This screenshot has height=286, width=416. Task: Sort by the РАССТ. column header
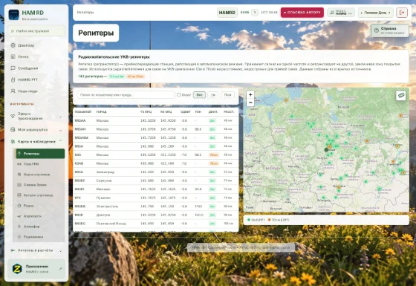[229, 112]
